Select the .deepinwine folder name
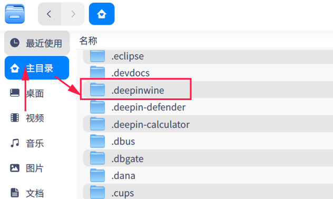Image resolution: width=333 pixels, height=199 pixels. click(138, 90)
